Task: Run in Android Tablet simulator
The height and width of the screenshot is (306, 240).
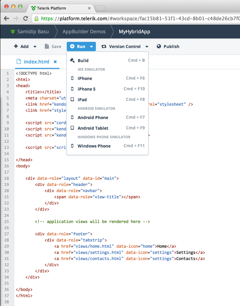Action: click(x=107, y=128)
